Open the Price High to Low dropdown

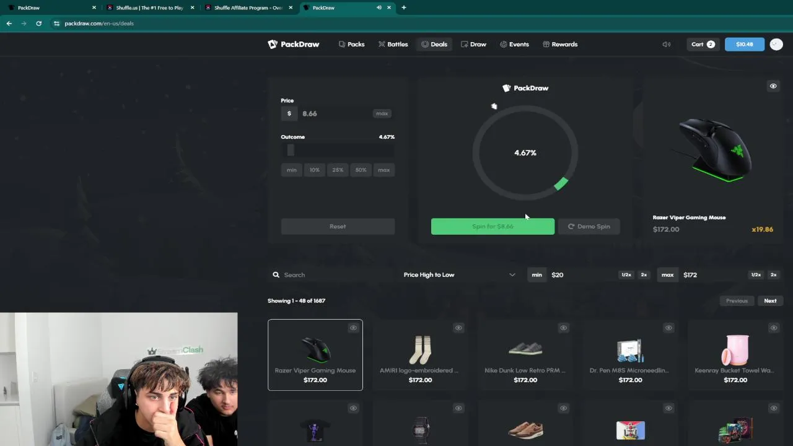point(459,275)
